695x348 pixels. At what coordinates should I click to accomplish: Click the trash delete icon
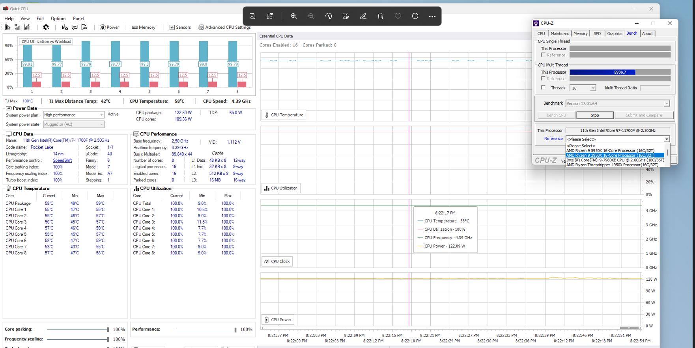tap(381, 16)
